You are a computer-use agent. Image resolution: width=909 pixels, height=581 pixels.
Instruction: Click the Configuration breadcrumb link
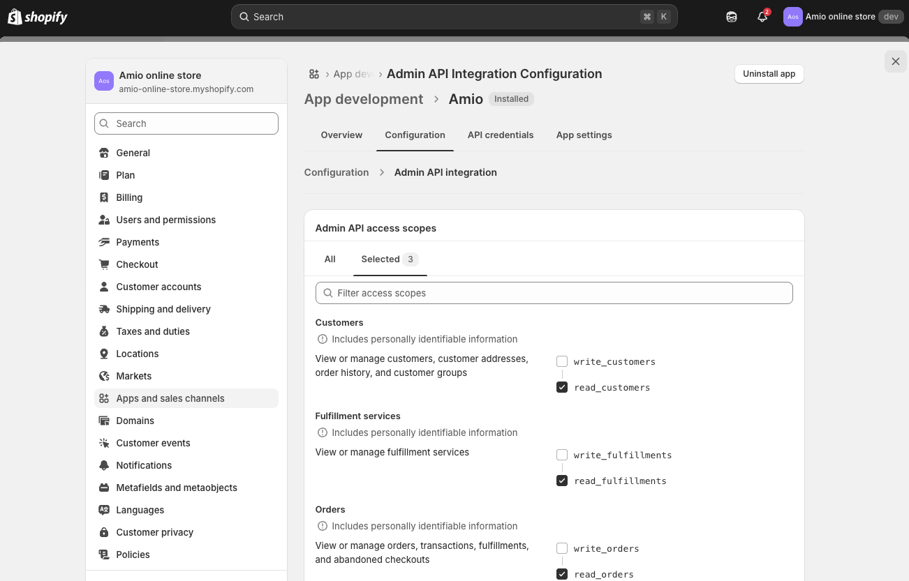point(337,172)
